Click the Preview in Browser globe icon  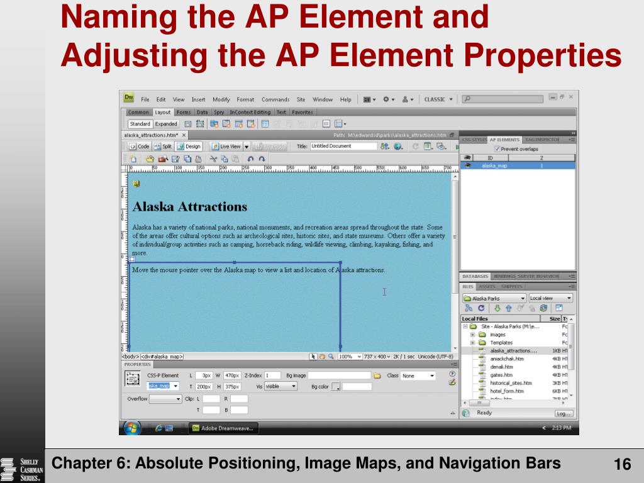(398, 146)
